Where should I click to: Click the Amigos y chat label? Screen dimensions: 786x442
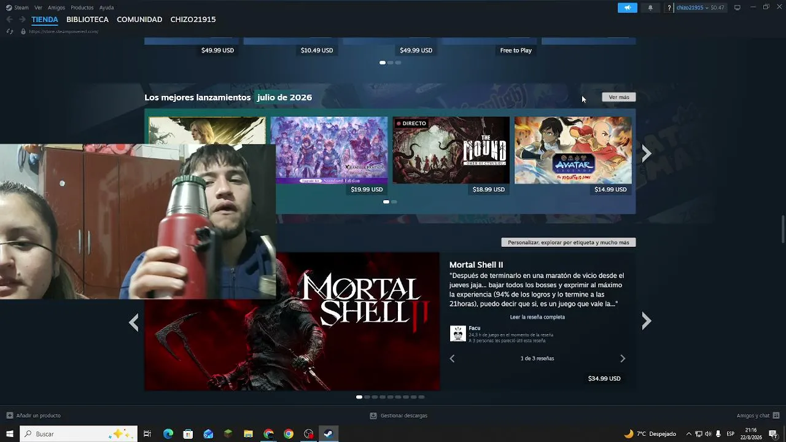(753, 416)
